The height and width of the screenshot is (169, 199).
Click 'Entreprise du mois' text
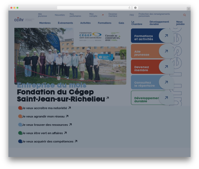(52, 85)
